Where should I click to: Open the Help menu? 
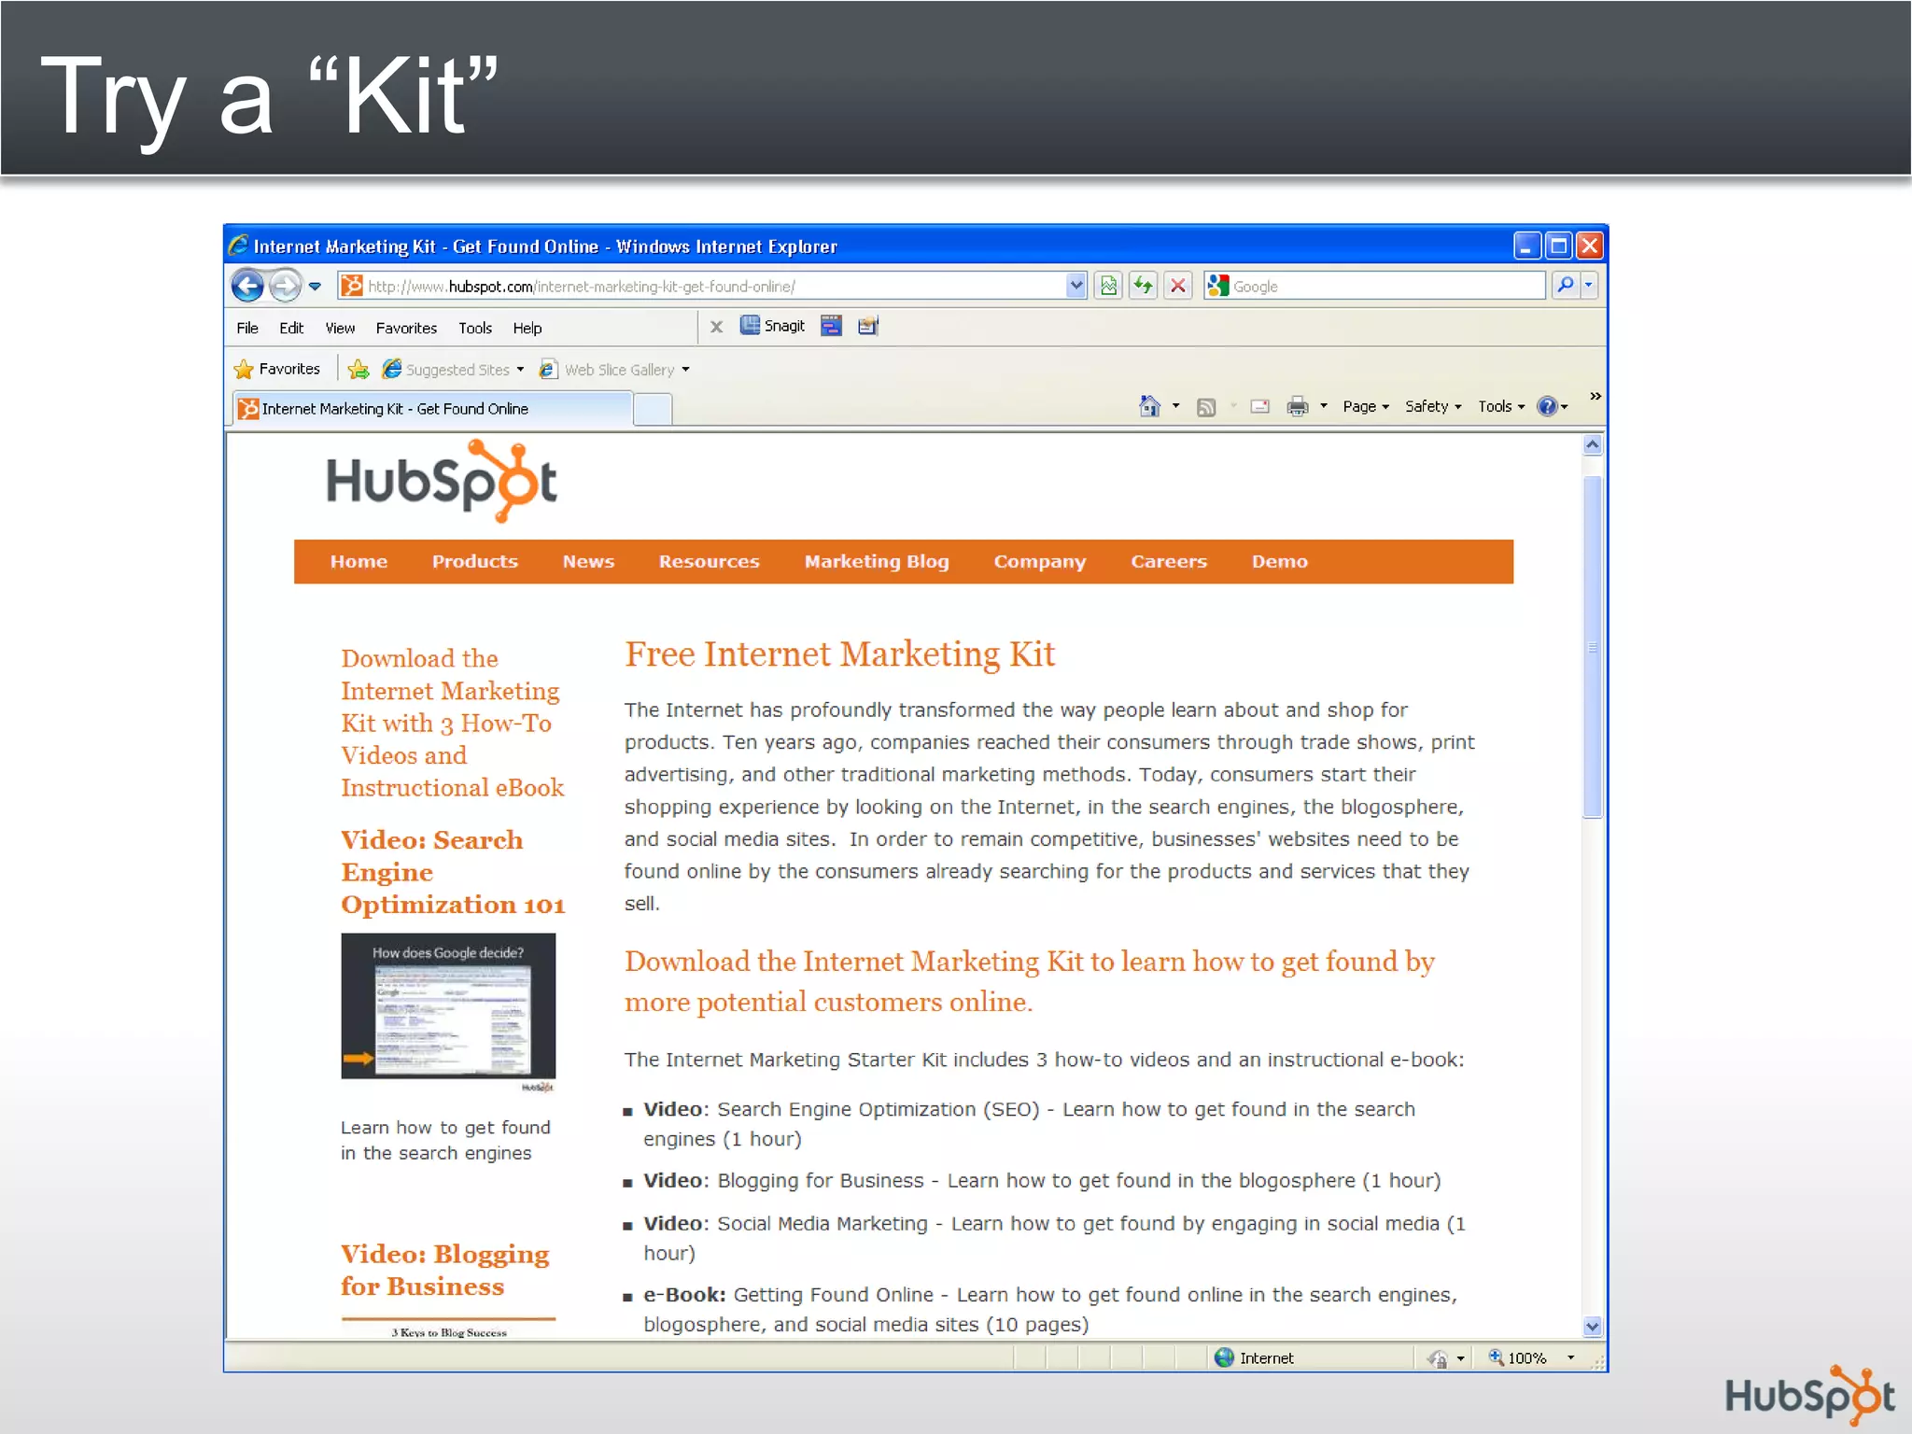tap(527, 328)
